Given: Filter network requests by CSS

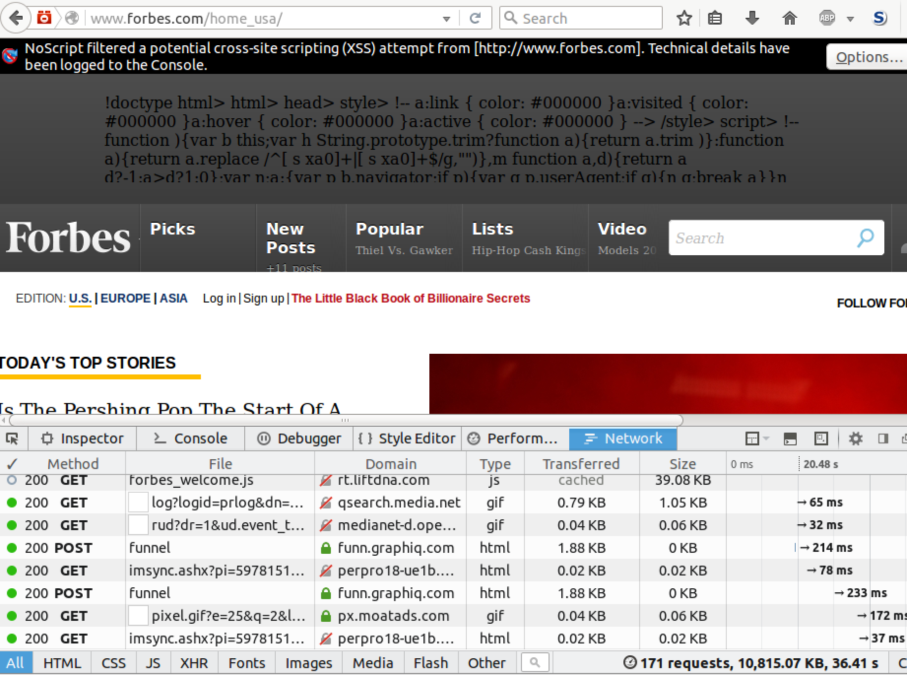Looking at the screenshot, I should pos(114,663).
